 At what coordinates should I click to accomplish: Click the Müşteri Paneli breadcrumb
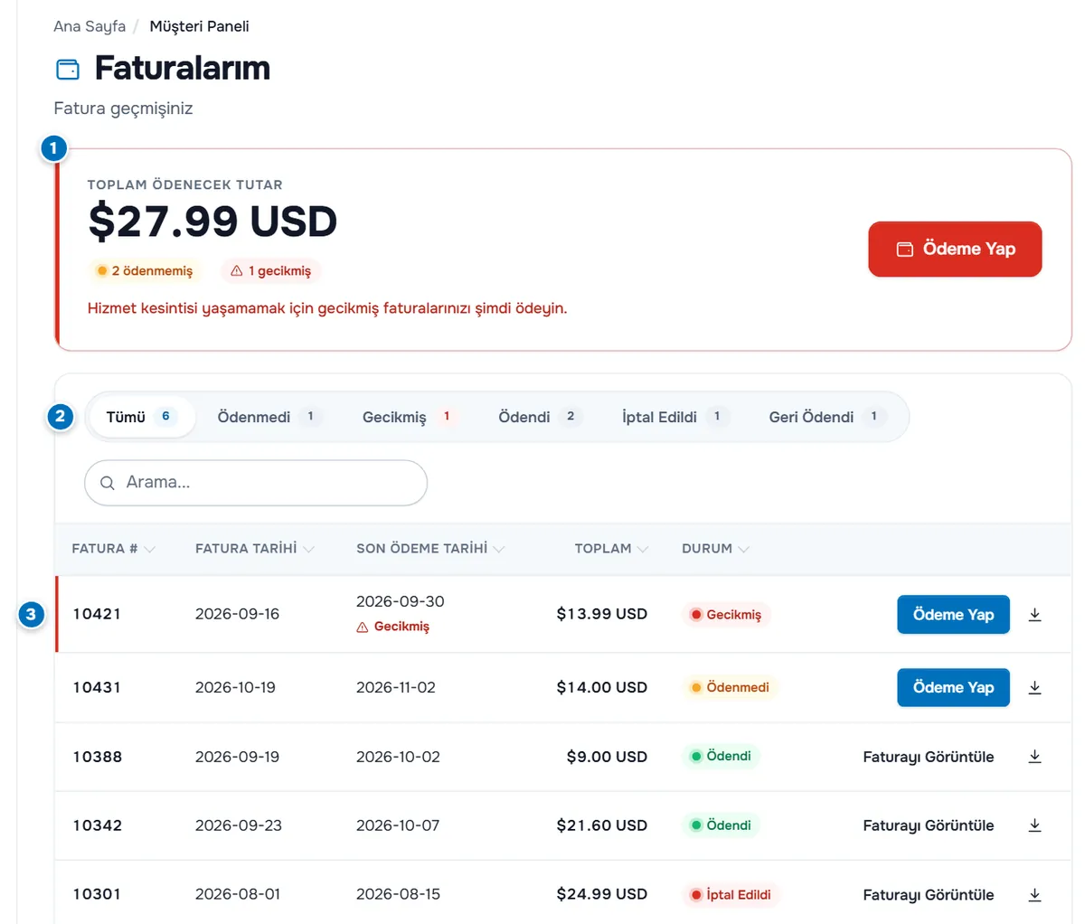coord(199,26)
